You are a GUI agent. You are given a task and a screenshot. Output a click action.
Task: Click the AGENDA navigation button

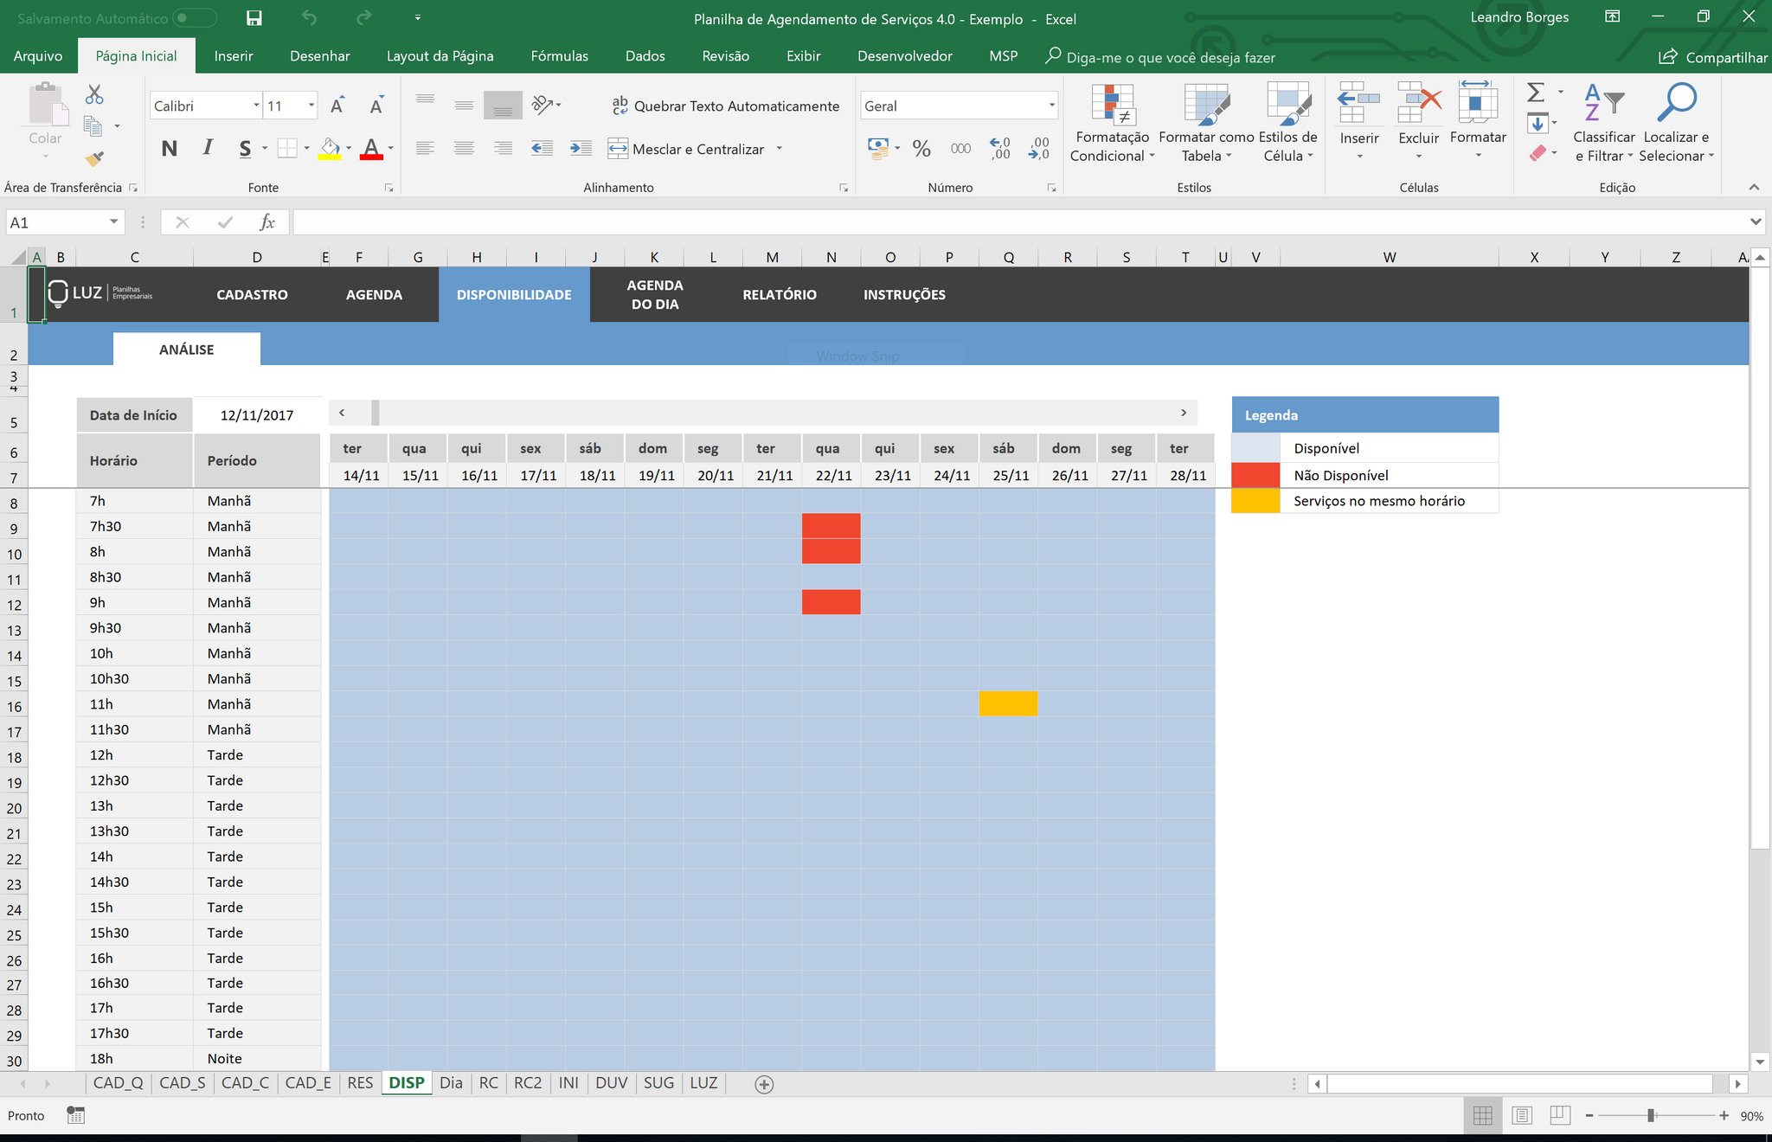coord(374,295)
